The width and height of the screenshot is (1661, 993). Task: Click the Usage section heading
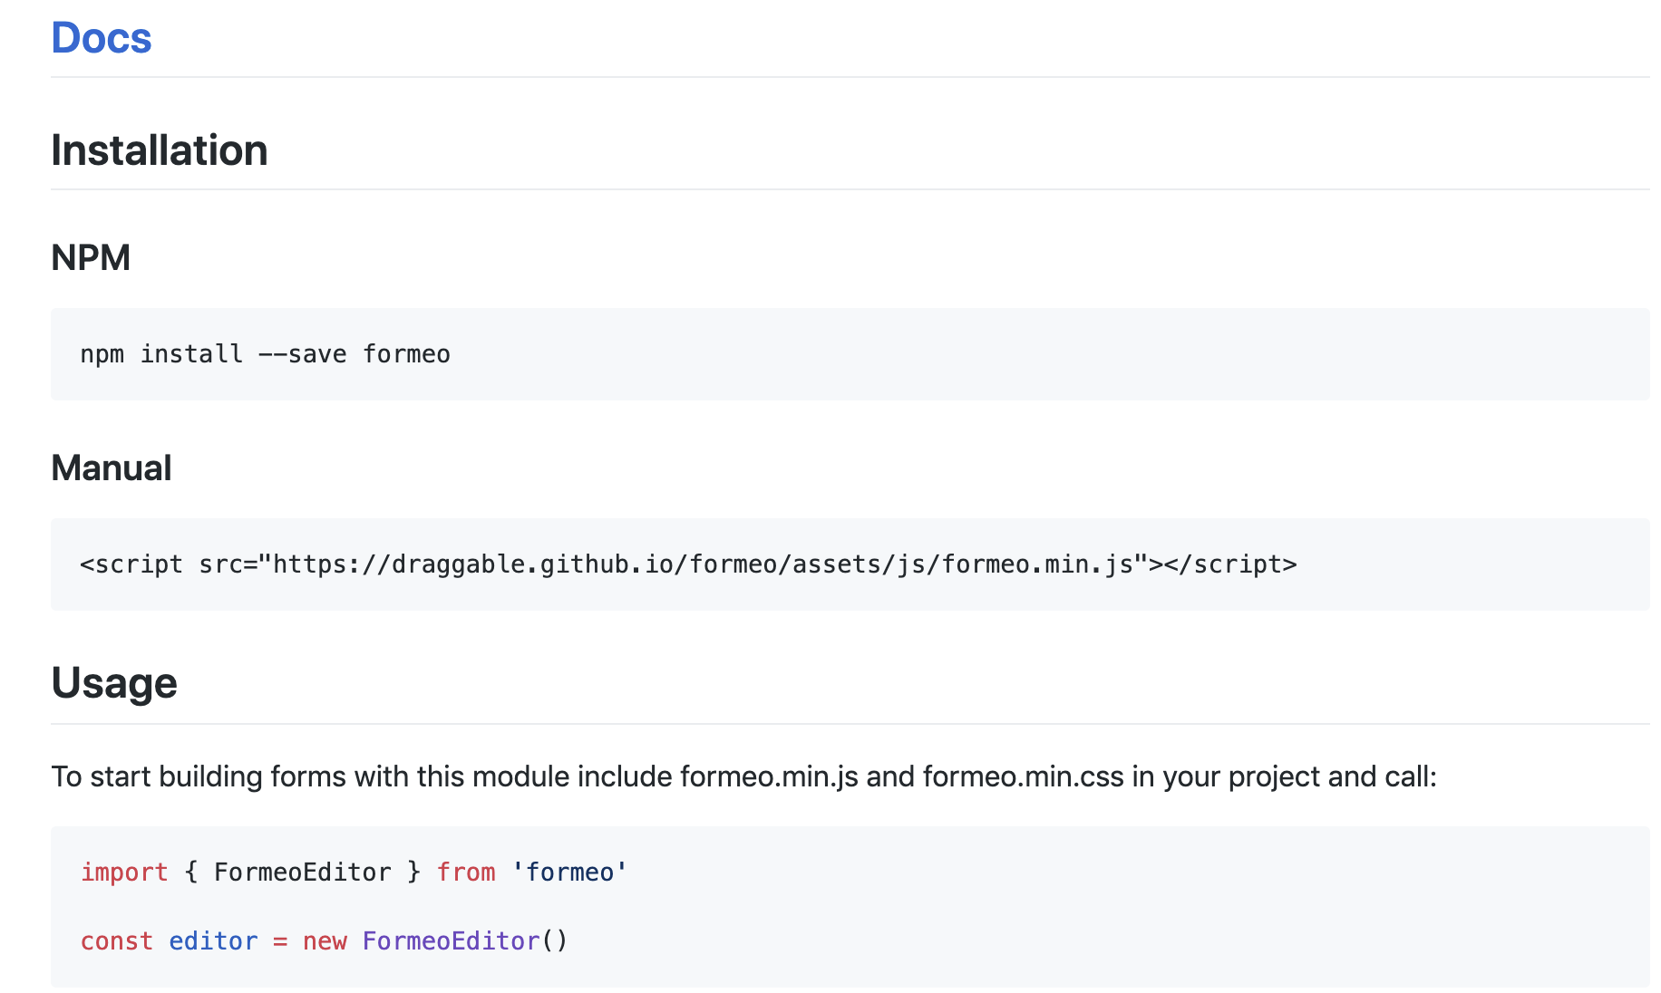click(x=114, y=682)
